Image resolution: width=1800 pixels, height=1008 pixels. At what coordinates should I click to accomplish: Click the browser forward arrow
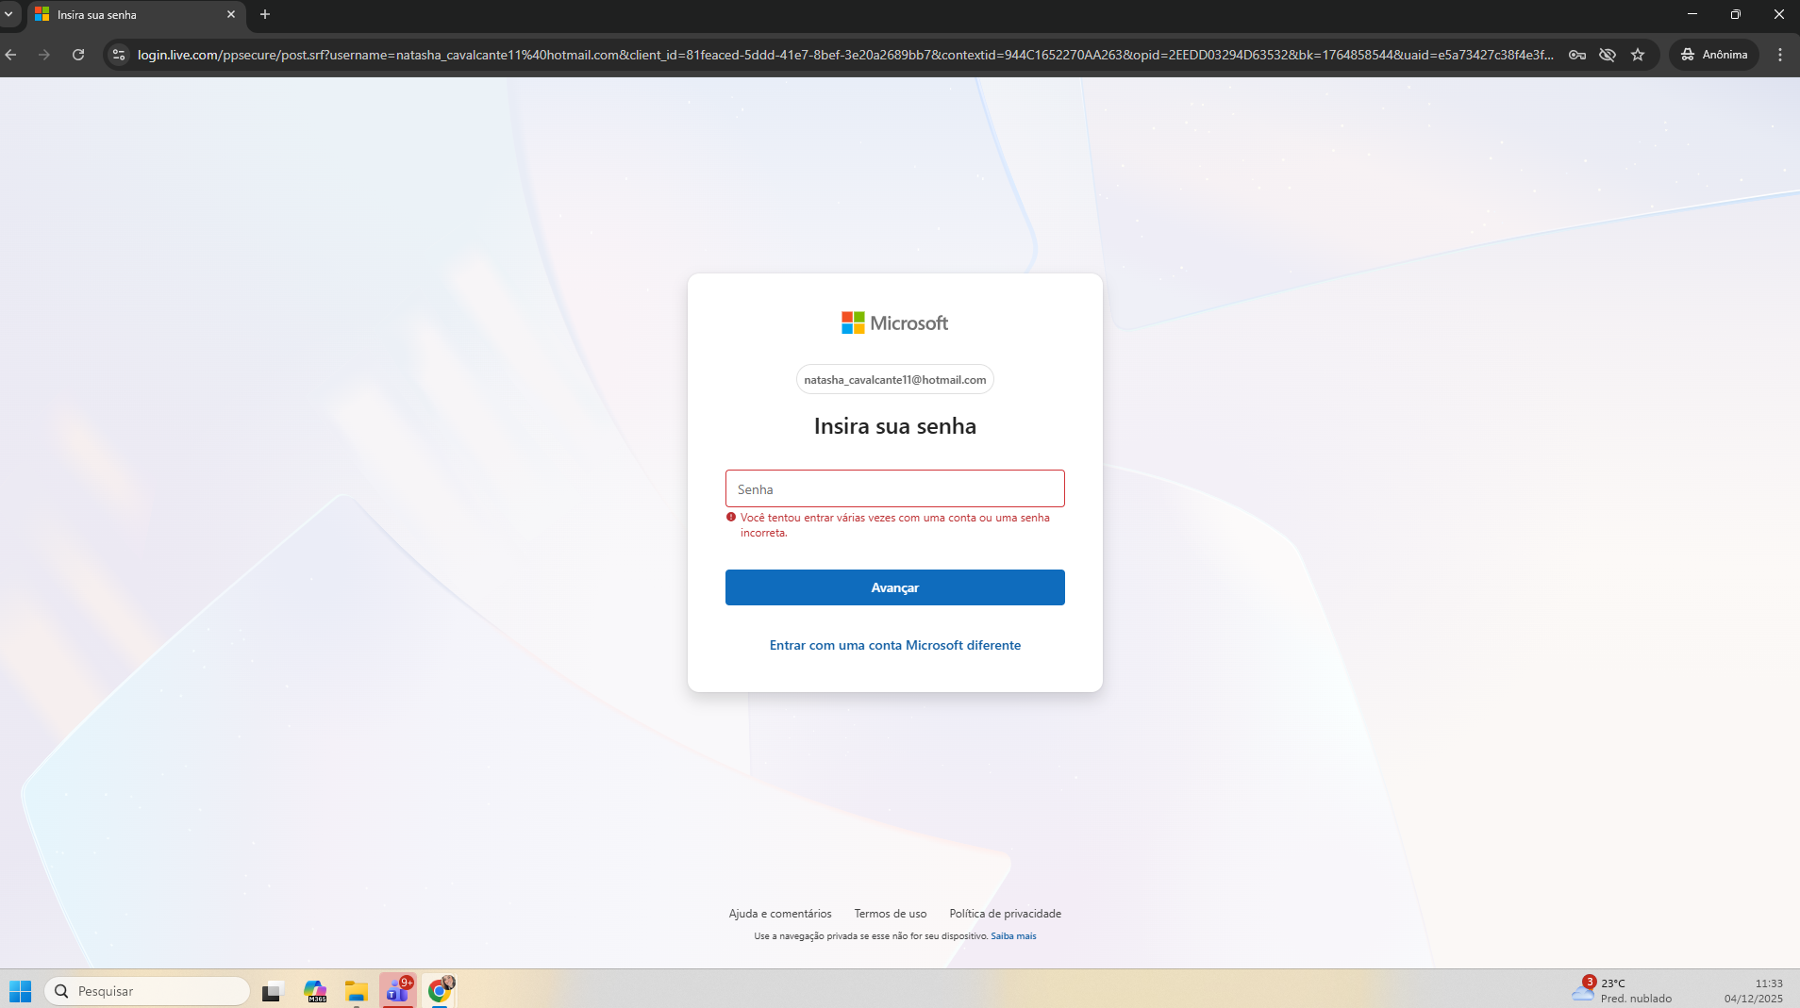coord(44,55)
